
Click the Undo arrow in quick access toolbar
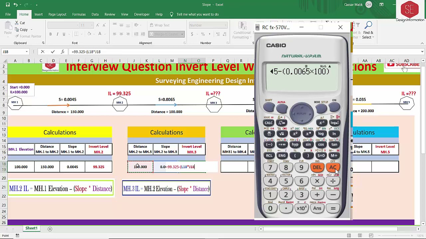15,5
